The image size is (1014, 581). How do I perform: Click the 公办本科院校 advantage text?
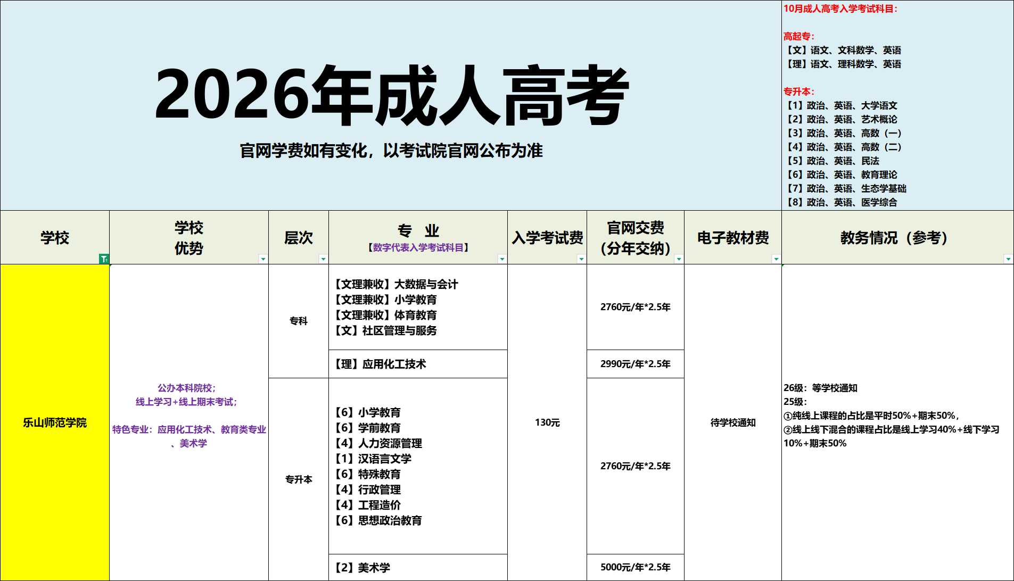(x=187, y=388)
